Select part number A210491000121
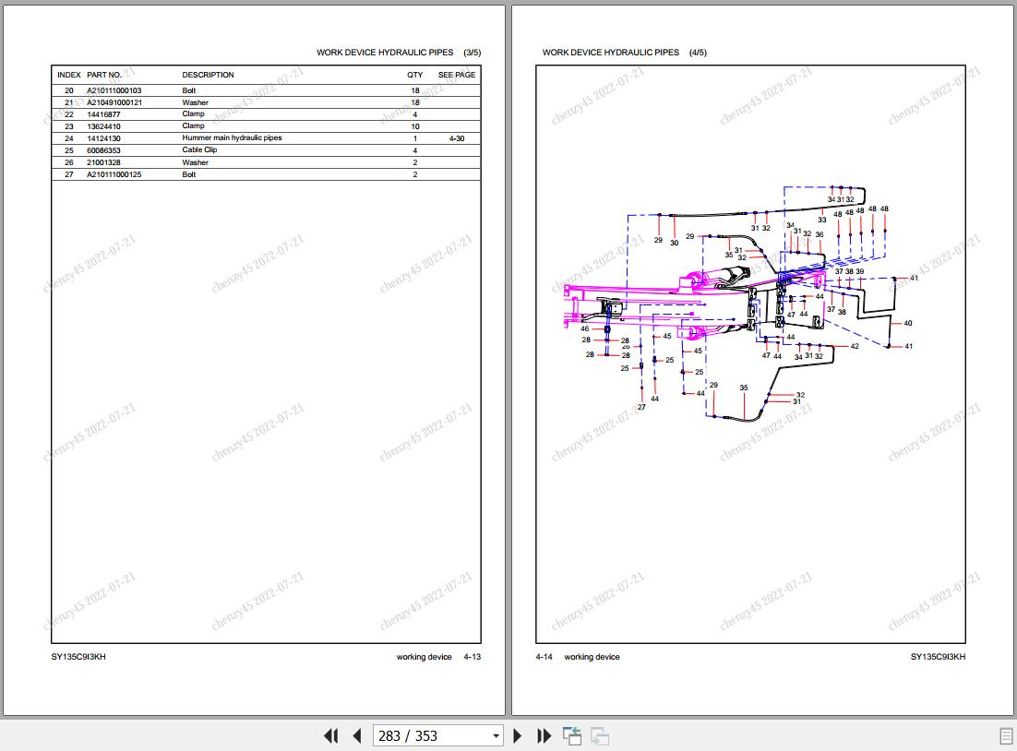This screenshot has height=751, width=1017. pyautogui.click(x=114, y=102)
